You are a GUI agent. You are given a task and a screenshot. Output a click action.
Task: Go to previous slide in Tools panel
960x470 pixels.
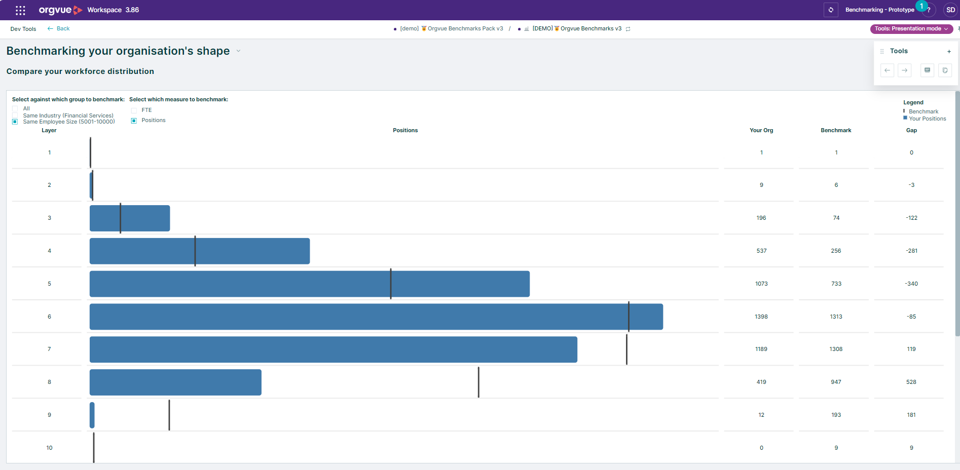point(887,70)
